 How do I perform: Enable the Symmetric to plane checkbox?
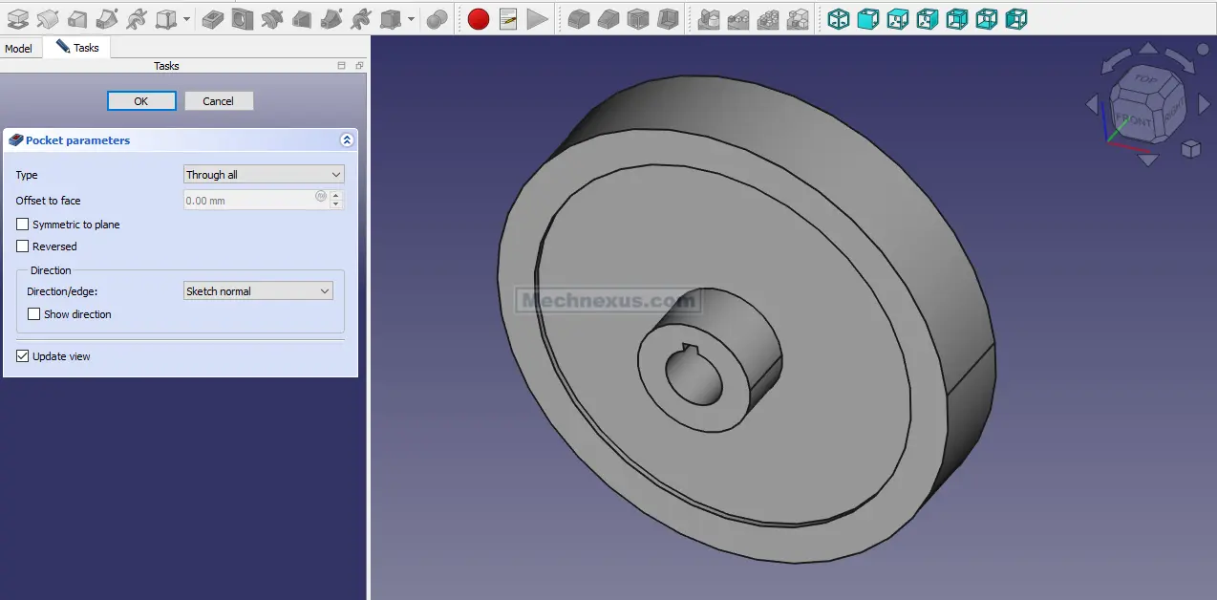tap(23, 225)
